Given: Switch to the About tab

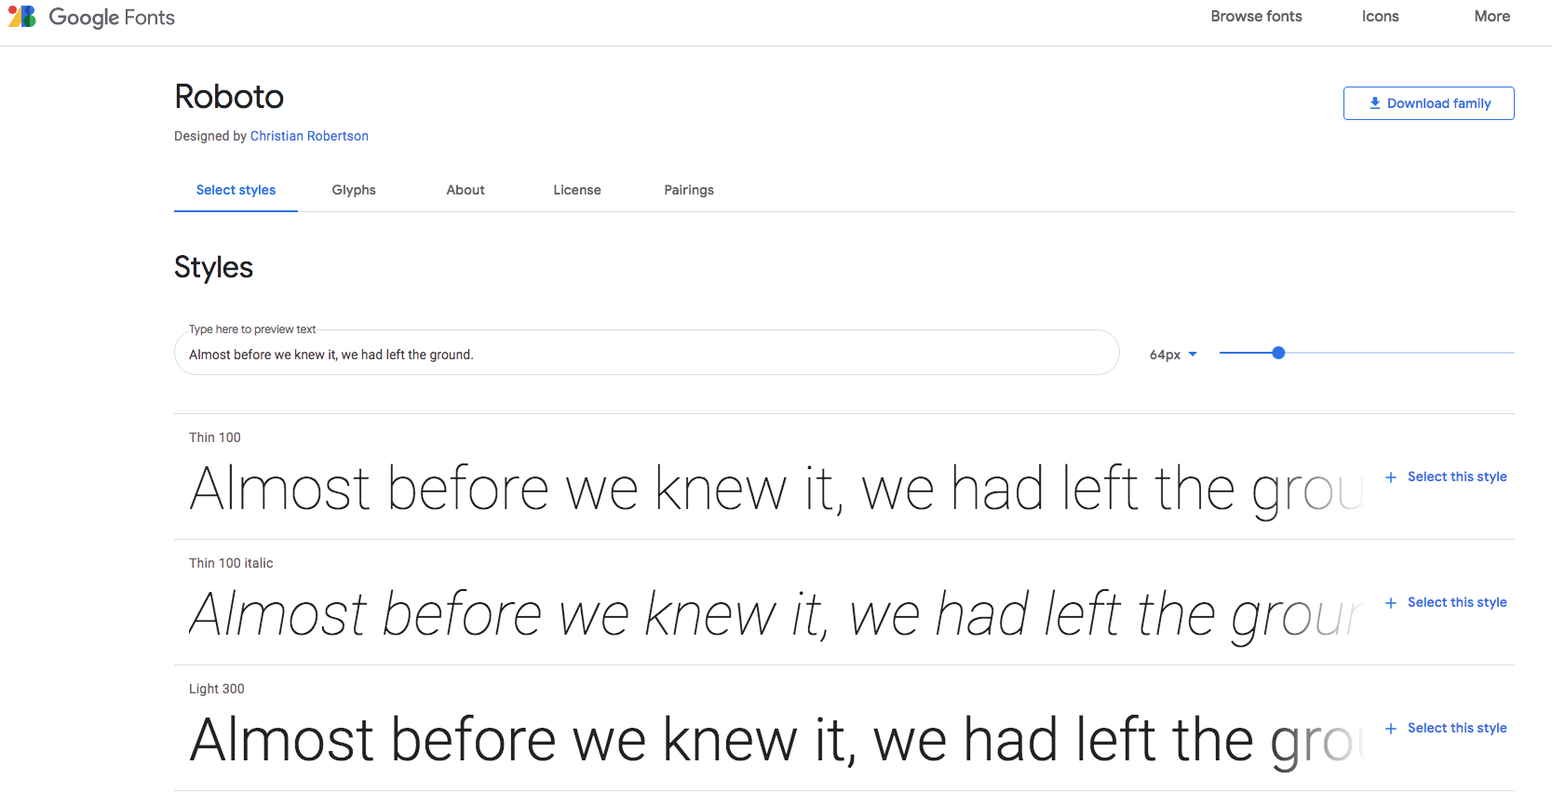Looking at the screenshot, I should point(465,190).
